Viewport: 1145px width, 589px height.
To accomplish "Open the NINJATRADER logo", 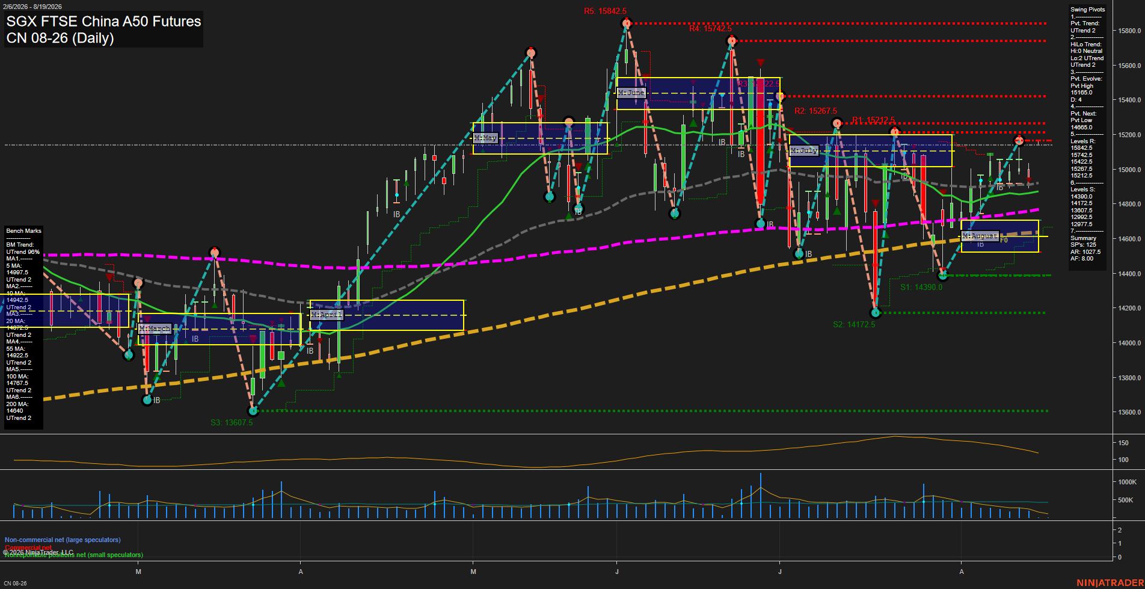I will [x=1110, y=583].
